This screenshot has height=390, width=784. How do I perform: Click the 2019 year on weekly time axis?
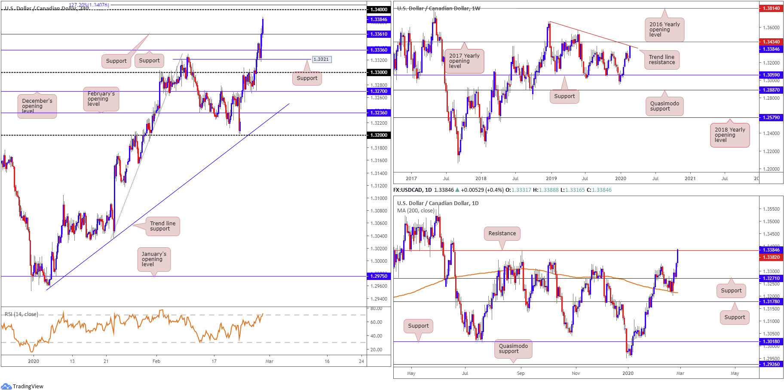click(551, 178)
